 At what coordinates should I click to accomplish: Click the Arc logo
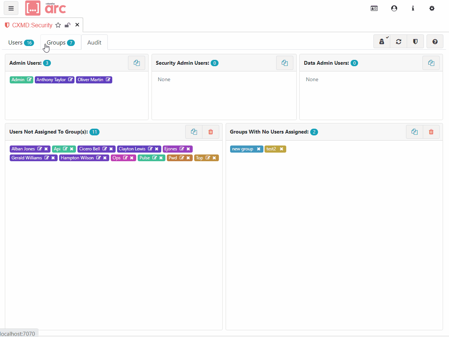pos(46,8)
